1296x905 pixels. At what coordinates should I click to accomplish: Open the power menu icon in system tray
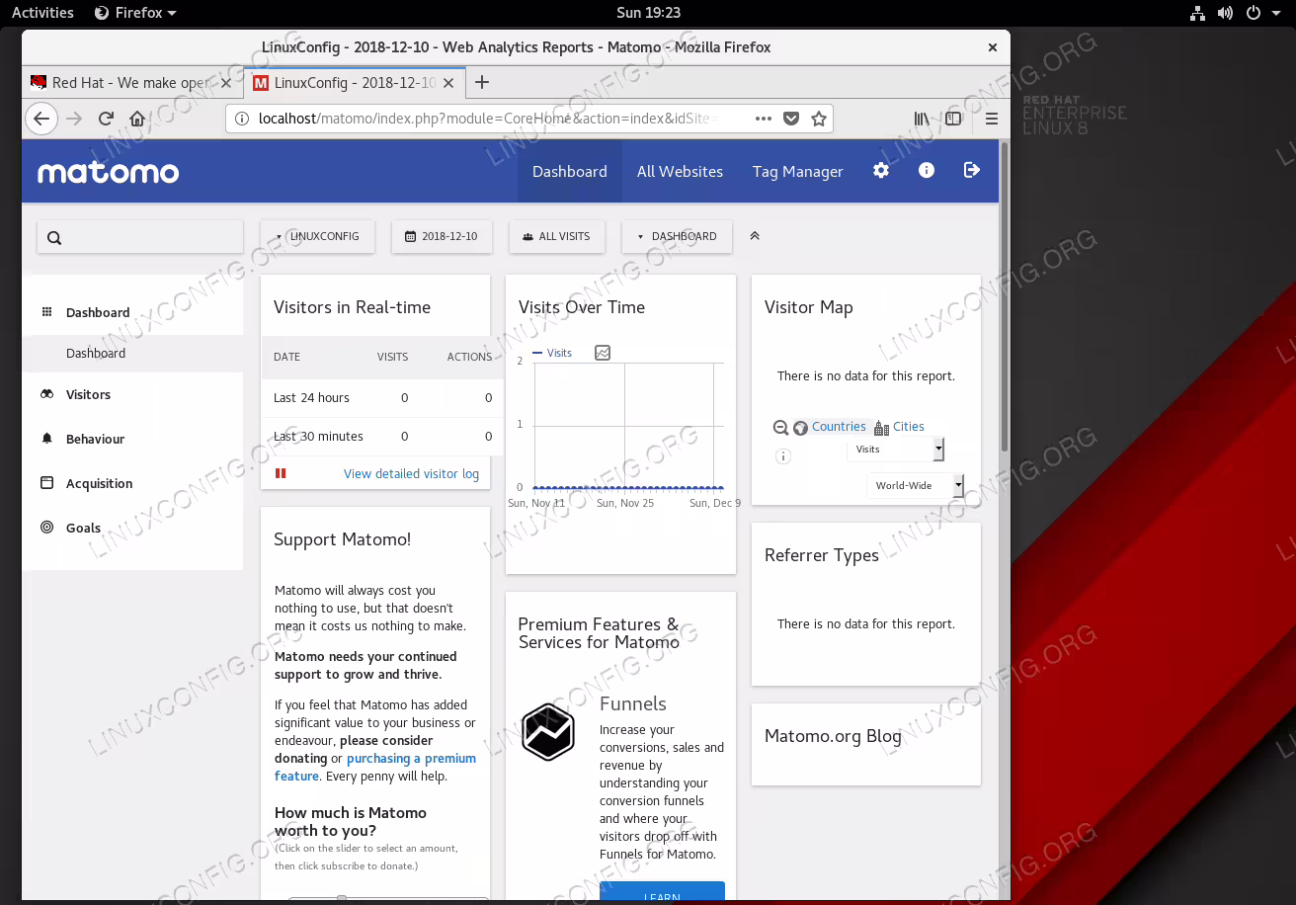tap(1254, 13)
